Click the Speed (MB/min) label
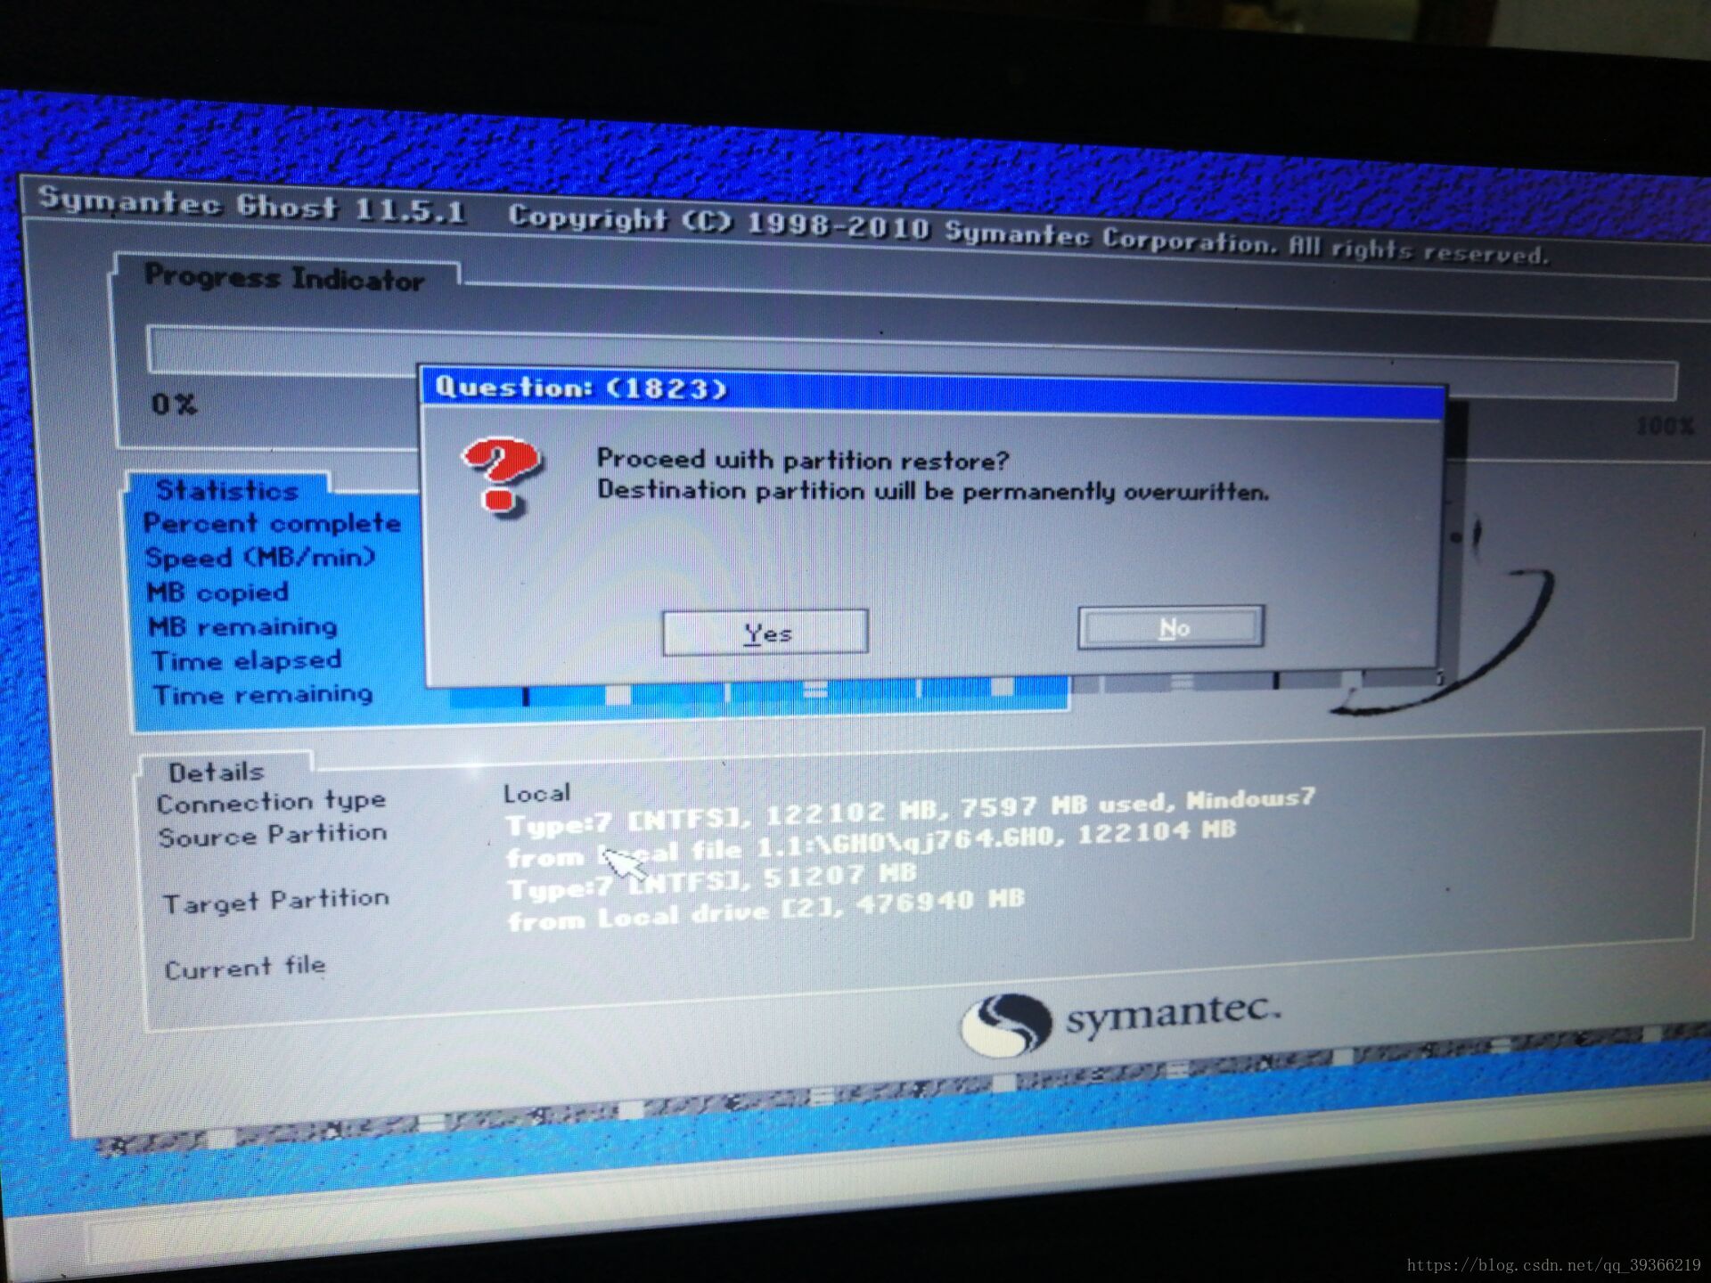Screen dimensions: 1711x1283 (259, 558)
